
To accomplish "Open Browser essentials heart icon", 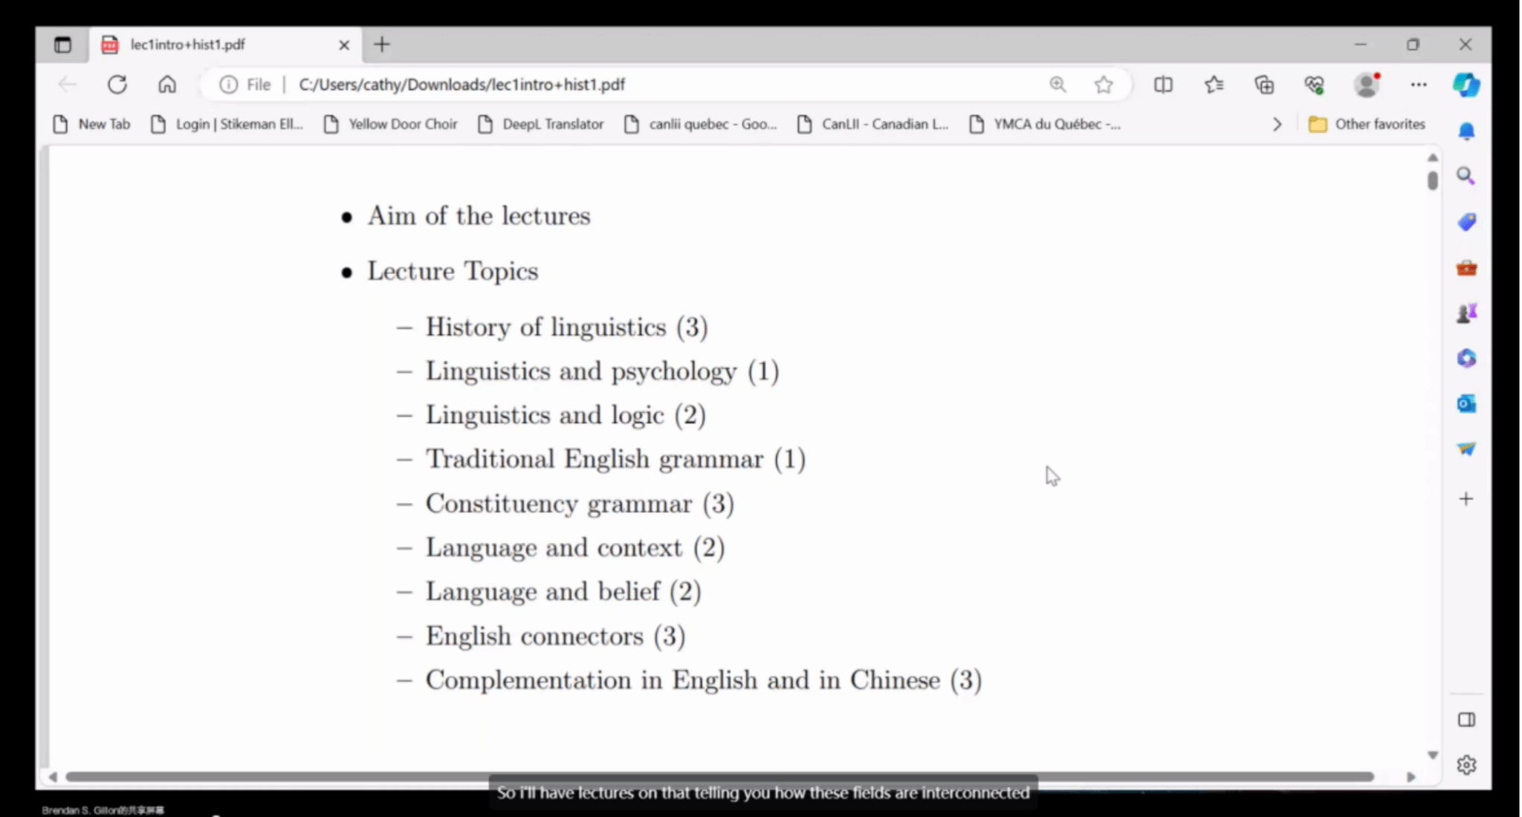I will pos(1314,85).
